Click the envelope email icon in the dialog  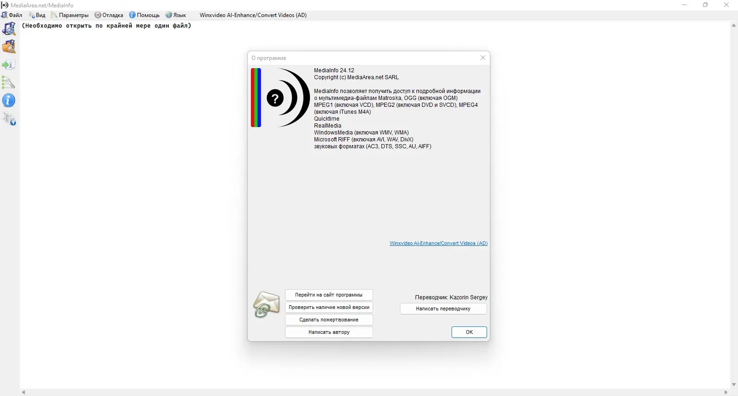tap(266, 304)
